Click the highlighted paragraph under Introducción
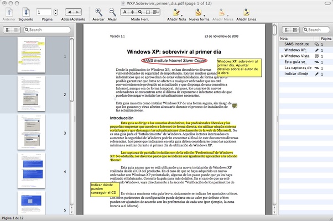Viewport: 333px width, 221px height. point(173,127)
